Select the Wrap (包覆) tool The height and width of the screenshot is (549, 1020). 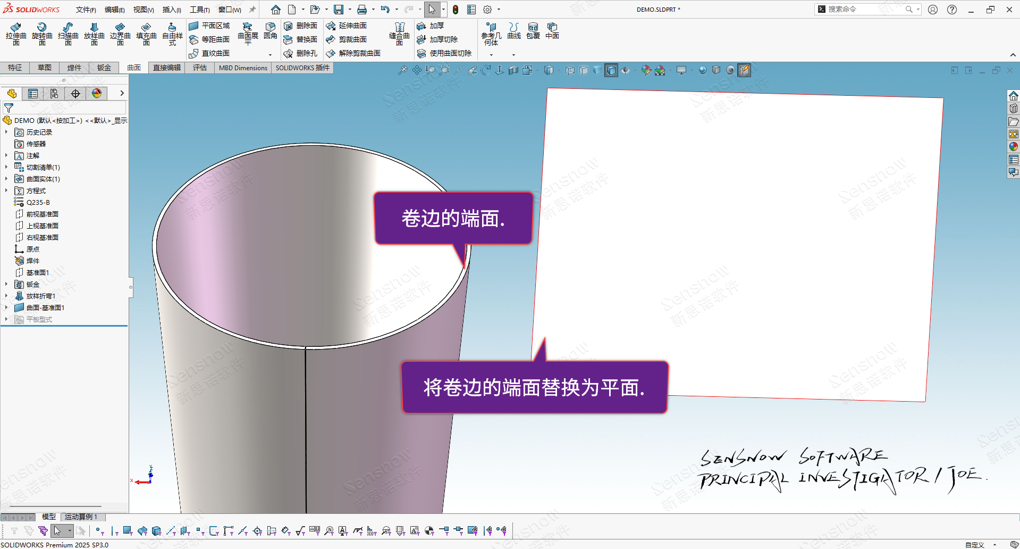point(533,31)
